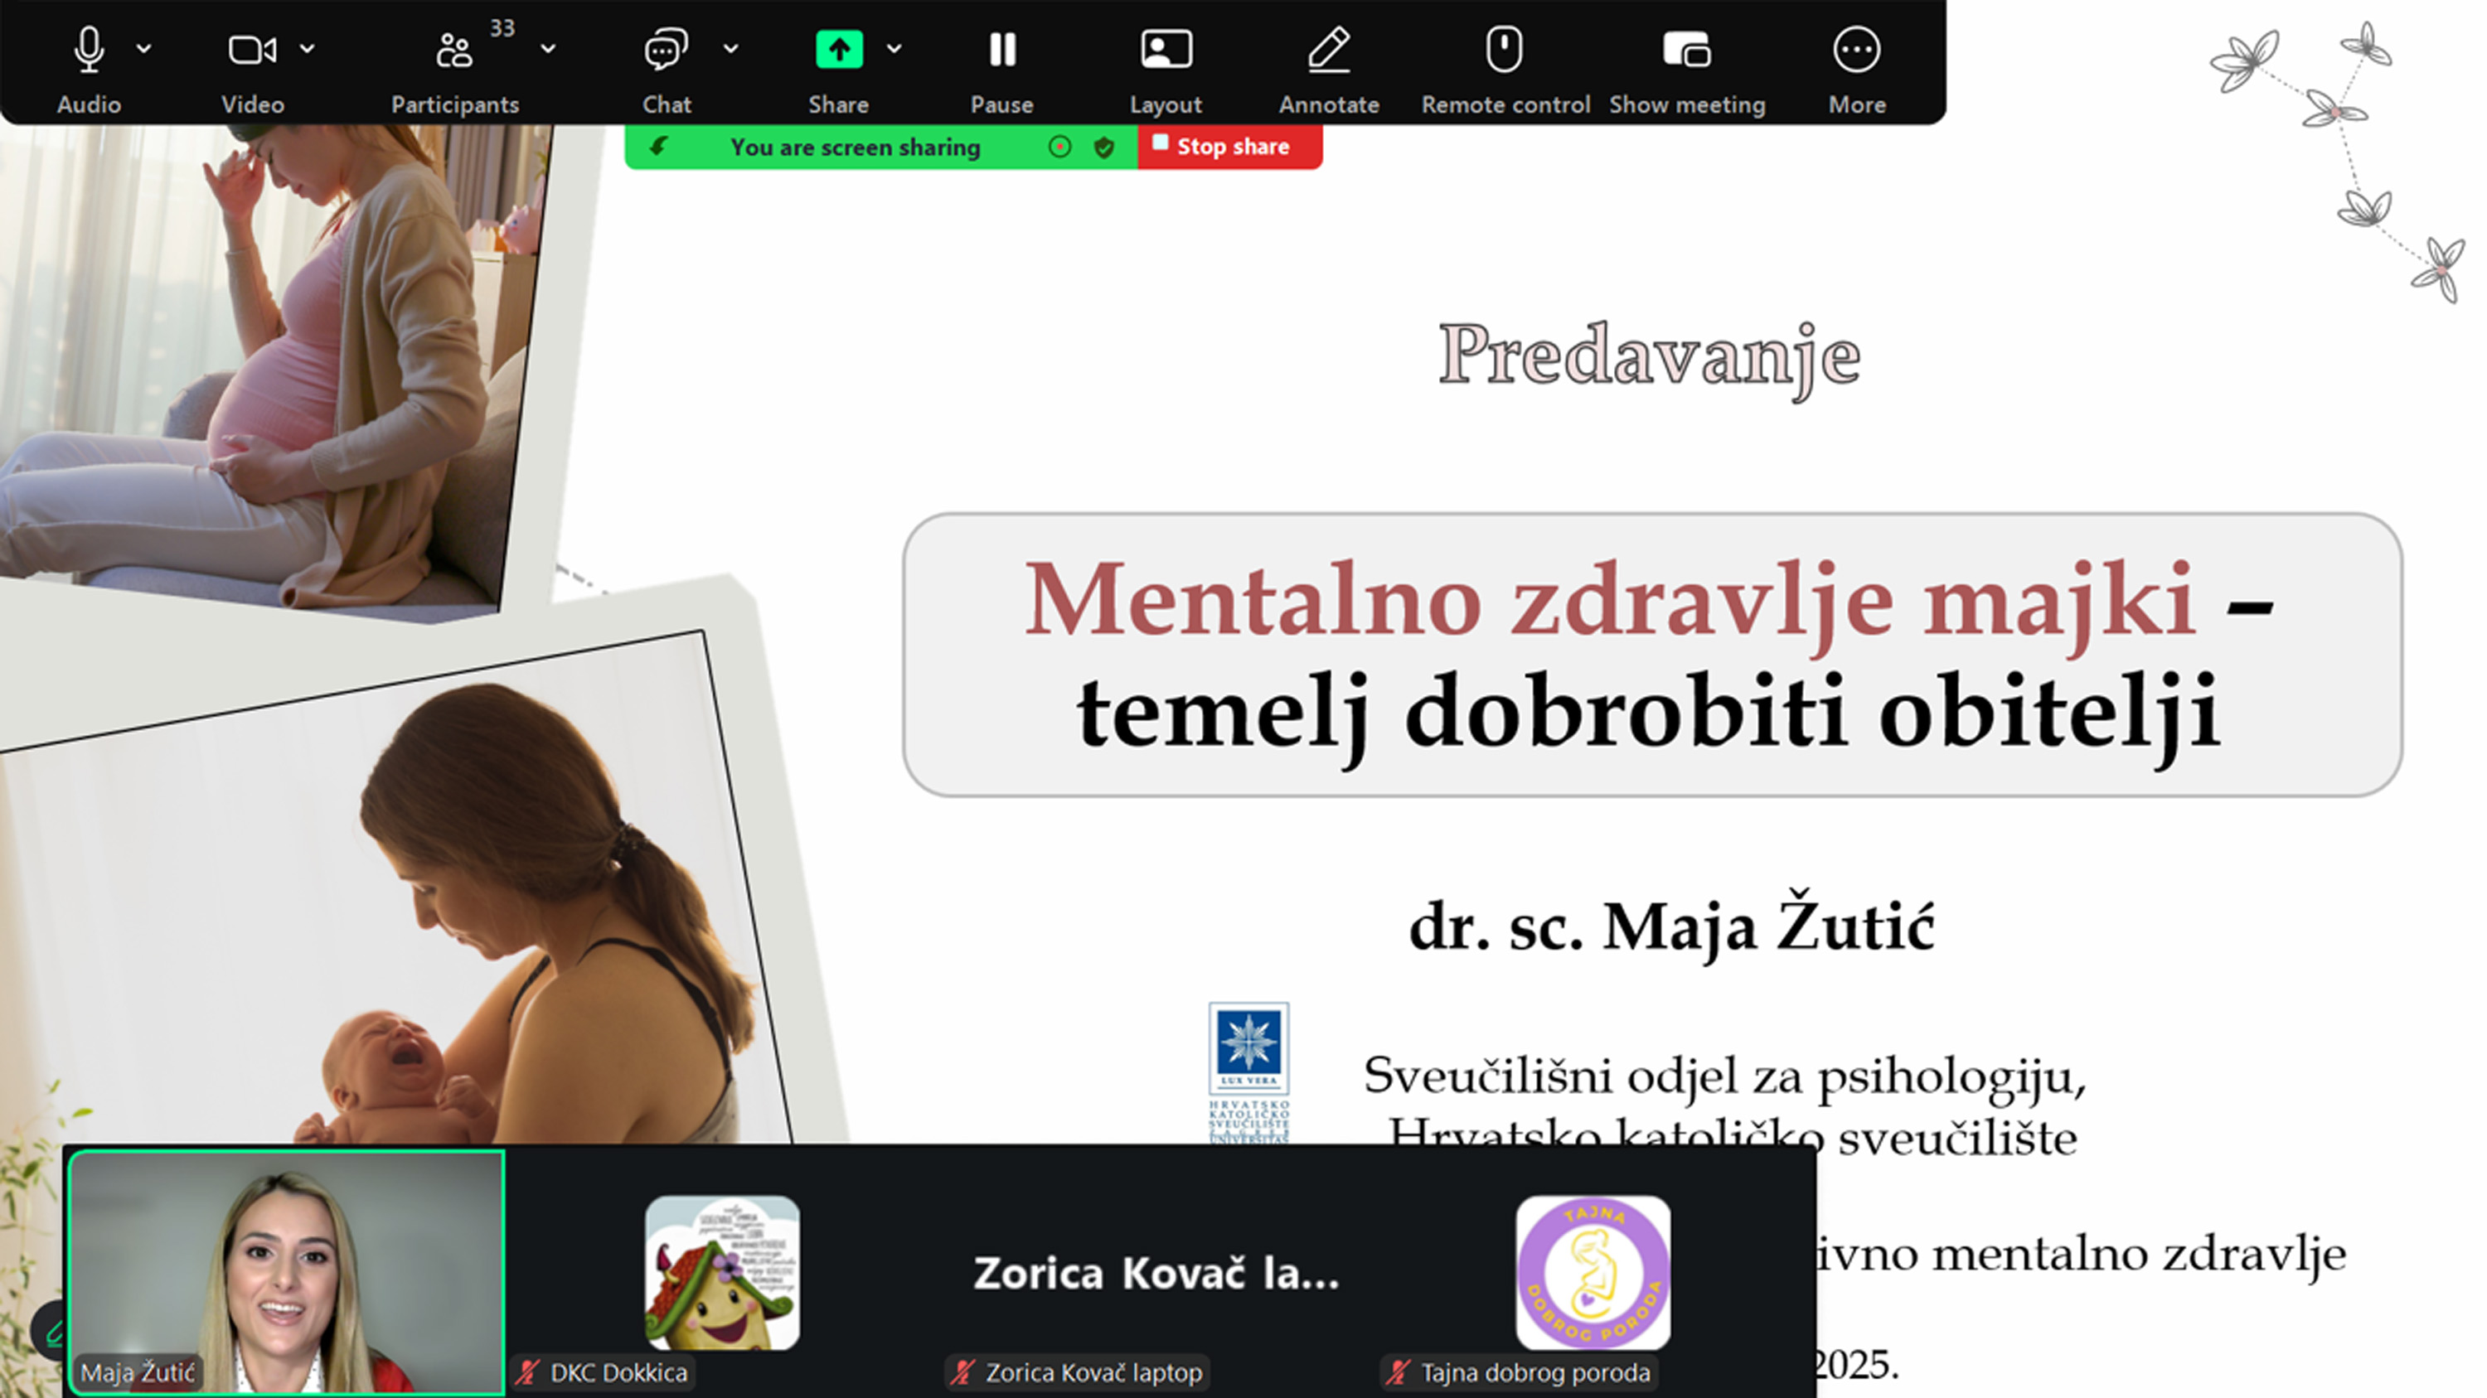Expand the Audio options chevron
This screenshot has height=1398, width=2487.
pos(144,47)
